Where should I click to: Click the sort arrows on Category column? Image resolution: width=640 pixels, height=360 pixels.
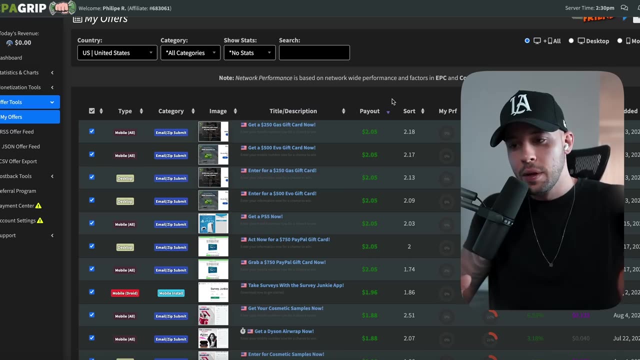193,111
